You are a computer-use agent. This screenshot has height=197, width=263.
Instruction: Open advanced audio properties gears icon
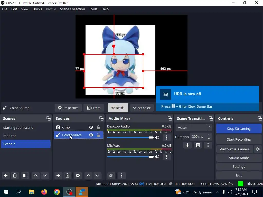[x=111, y=175]
